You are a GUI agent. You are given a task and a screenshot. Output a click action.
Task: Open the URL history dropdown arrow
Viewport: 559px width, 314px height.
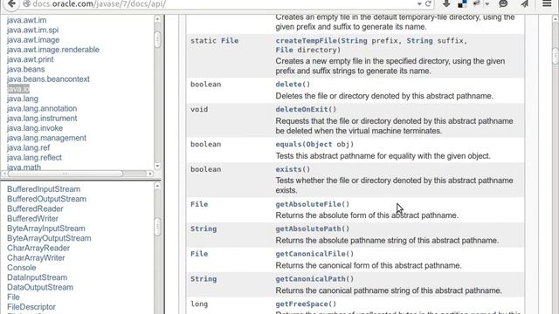[x=419, y=3]
